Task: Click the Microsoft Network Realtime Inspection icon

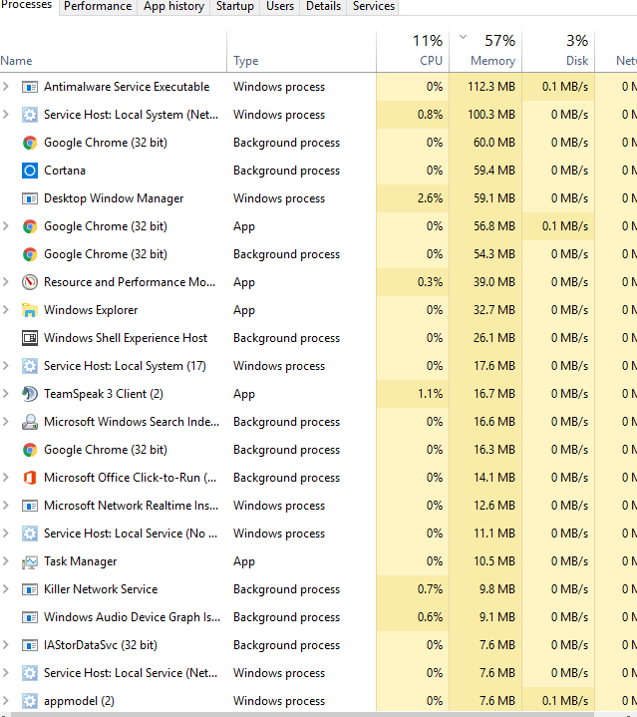Action: pyautogui.click(x=30, y=506)
